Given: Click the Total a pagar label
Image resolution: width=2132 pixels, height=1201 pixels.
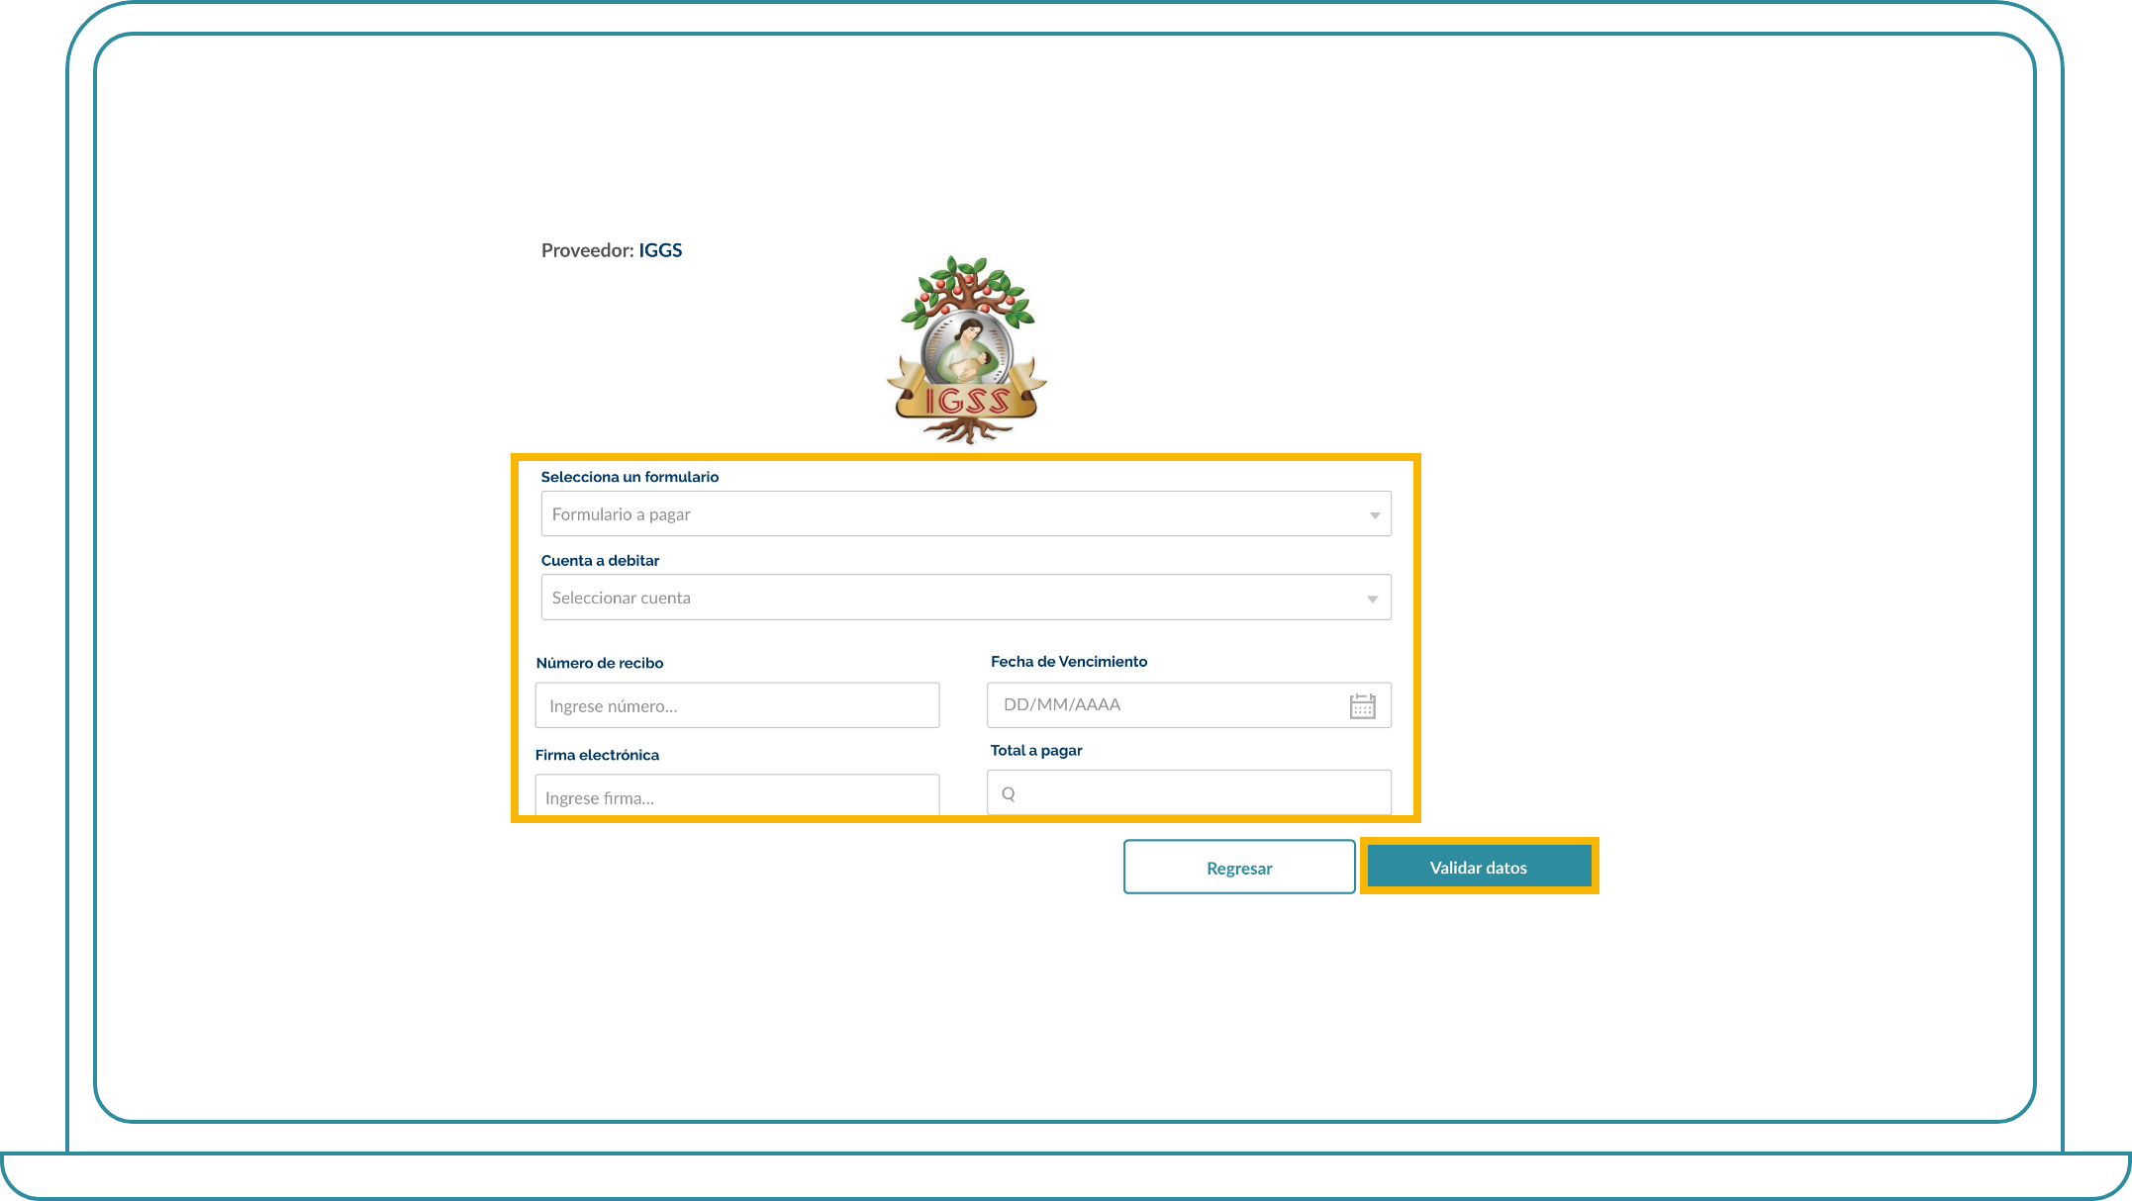Looking at the screenshot, I should click(x=1036, y=751).
